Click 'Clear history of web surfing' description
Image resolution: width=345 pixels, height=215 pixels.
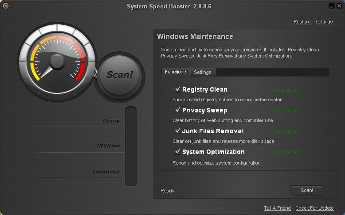223,120
